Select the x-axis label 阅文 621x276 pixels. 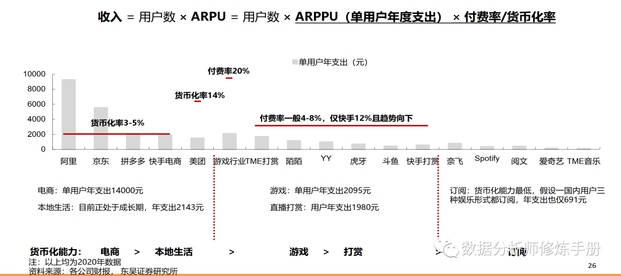[519, 161]
